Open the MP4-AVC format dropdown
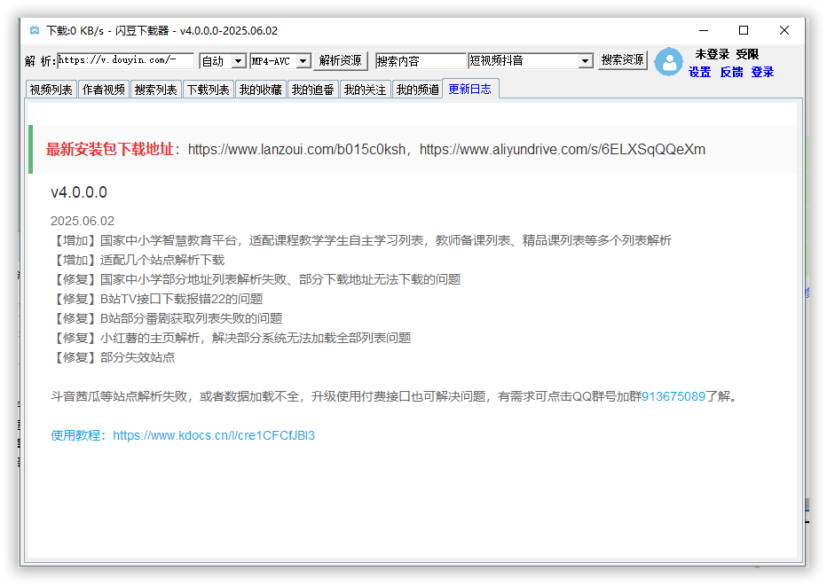Viewport: 827px width, 586px height. pyautogui.click(x=303, y=61)
